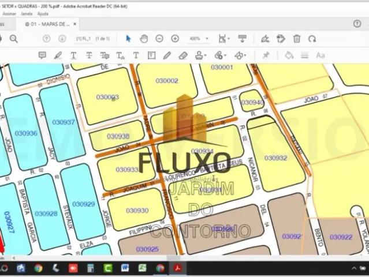369x277 pixels.
Task: Open the Ajuda menu
Action: [x=43, y=13]
